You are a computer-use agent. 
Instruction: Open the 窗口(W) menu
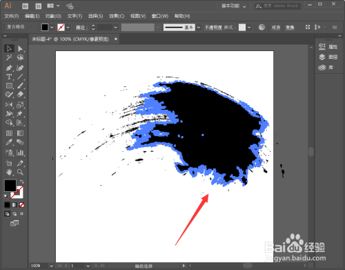tap(160, 16)
